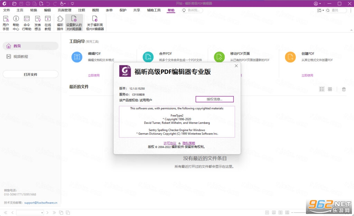354x216 pixels.
Task: Click the create new PDF icon in title bar
Action: [x=41, y=3]
